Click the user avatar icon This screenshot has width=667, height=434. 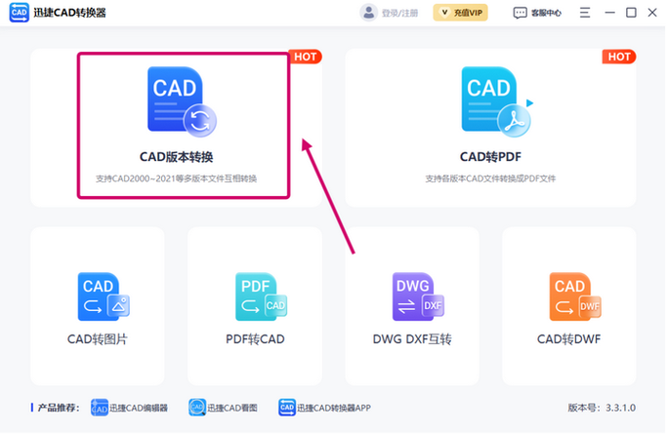[369, 13]
